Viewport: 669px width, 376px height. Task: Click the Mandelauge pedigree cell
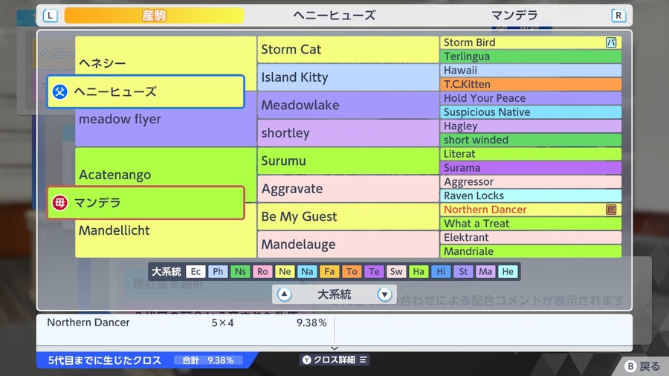348,244
